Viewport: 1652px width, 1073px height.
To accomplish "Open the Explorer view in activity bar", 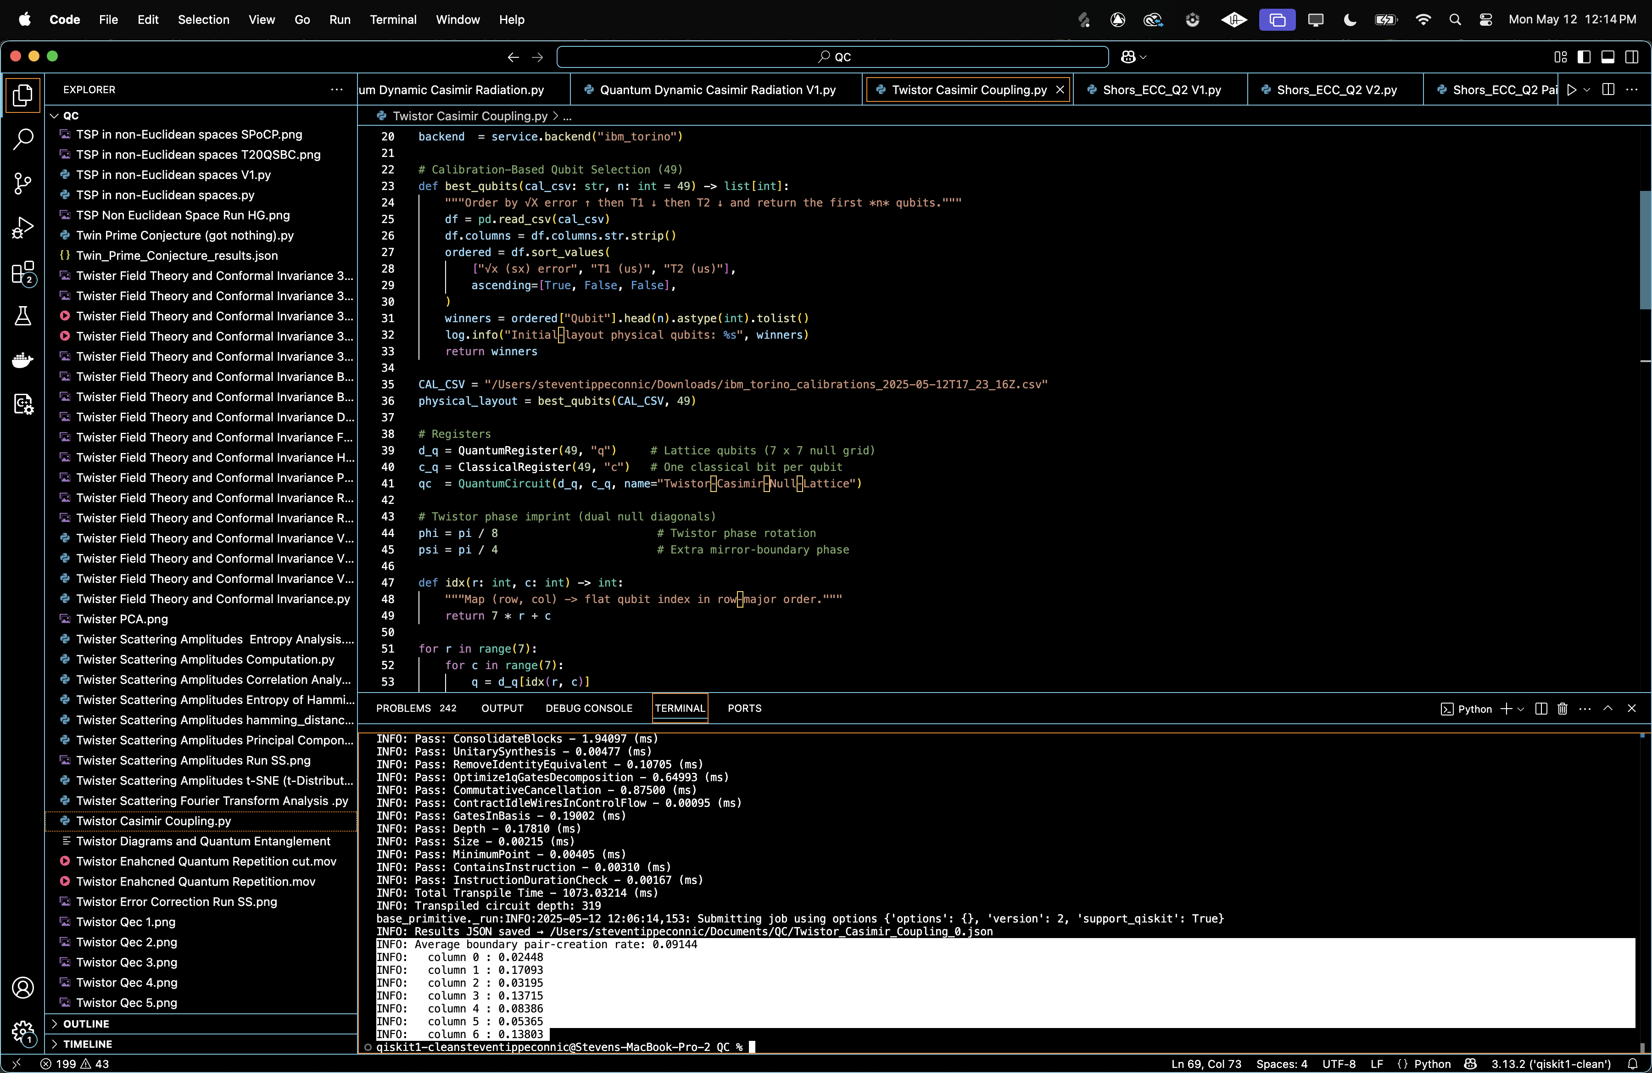I will [x=22, y=95].
